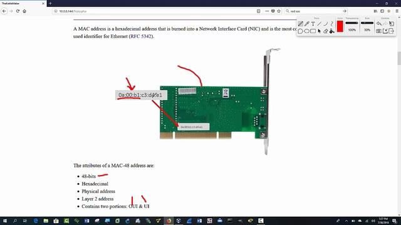Click 'Physical address' list item

point(98,191)
